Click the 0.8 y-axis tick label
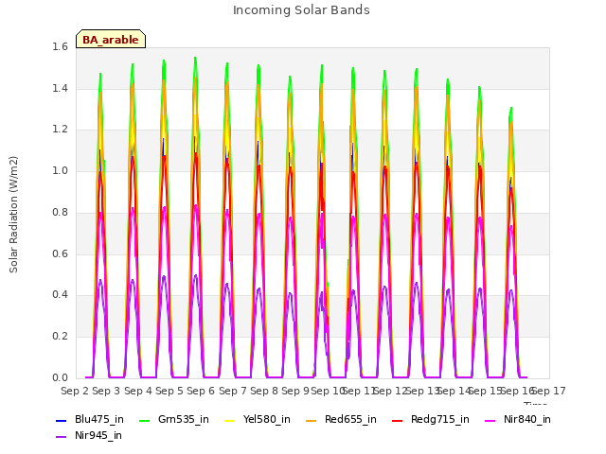Viewport: 606px width, 454px height. click(x=60, y=212)
